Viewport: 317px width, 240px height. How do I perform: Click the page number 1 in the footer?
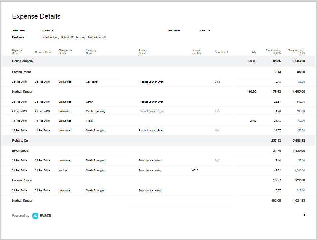(x=304, y=215)
